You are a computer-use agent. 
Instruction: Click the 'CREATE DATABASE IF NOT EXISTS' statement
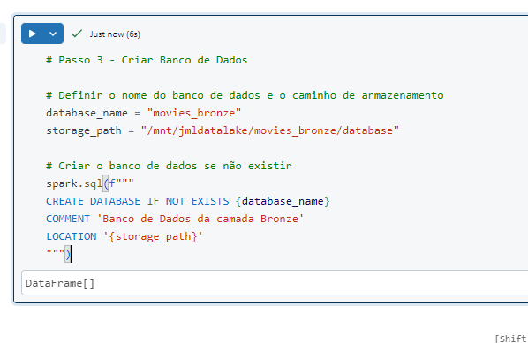tap(137, 201)
